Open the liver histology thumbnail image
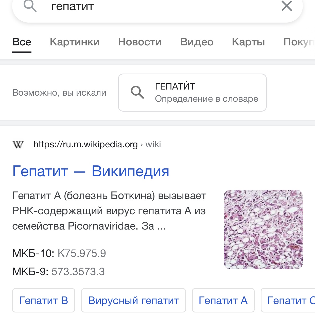 pyautogui.click(x=263, y=230)
